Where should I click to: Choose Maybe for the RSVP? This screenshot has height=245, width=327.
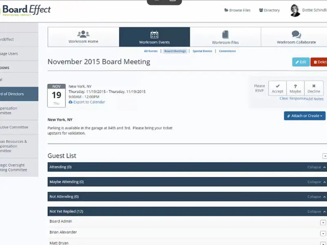[x=295, y=88]
